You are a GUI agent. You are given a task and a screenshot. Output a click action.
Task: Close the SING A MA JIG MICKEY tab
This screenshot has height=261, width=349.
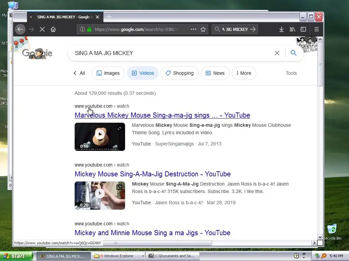click(x=97, y=17)
